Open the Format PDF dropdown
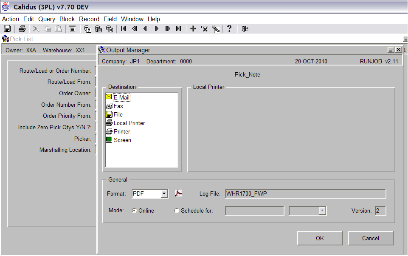 tap(164, 193)
